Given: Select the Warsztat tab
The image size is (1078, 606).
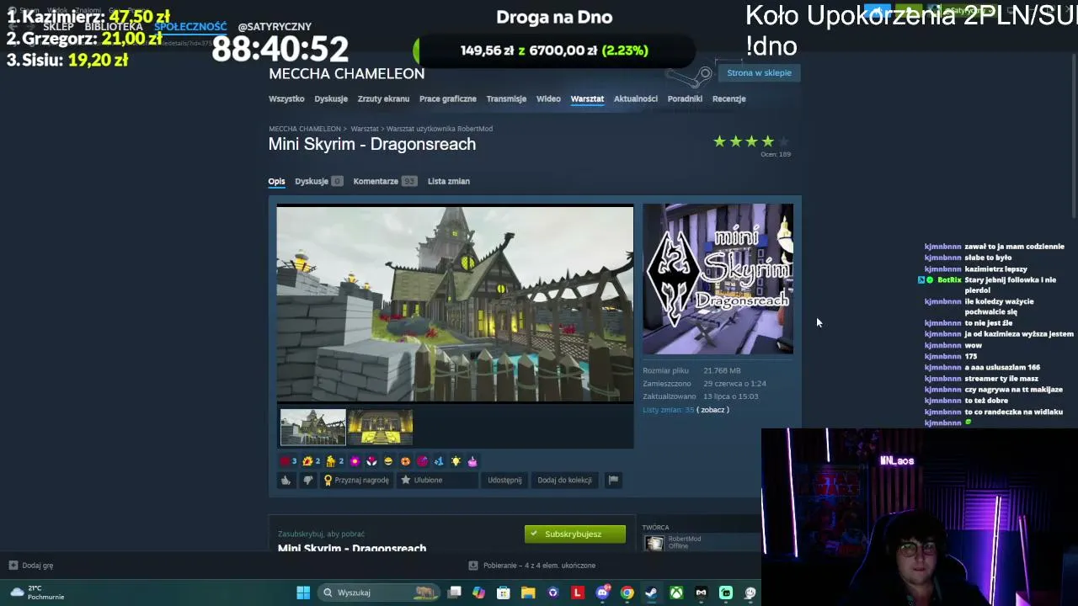Looking at the screenshot, I should pos(587,98).
